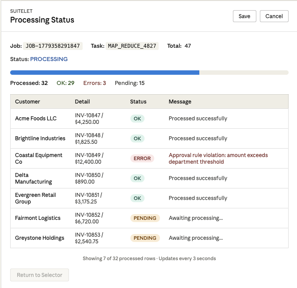Select the Evergreen Retail Group customer cell
This screenshot has width=297, height=288.
click(x=35, y=198)
